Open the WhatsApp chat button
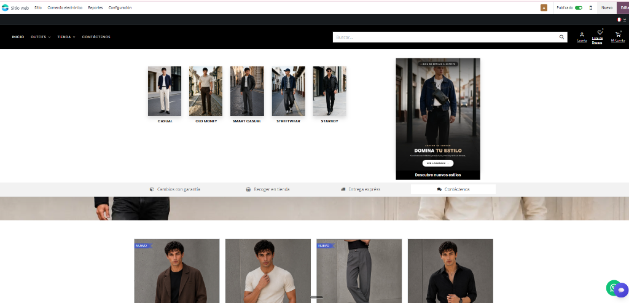This screenshot has width=629, height=303. coord(612,288)
